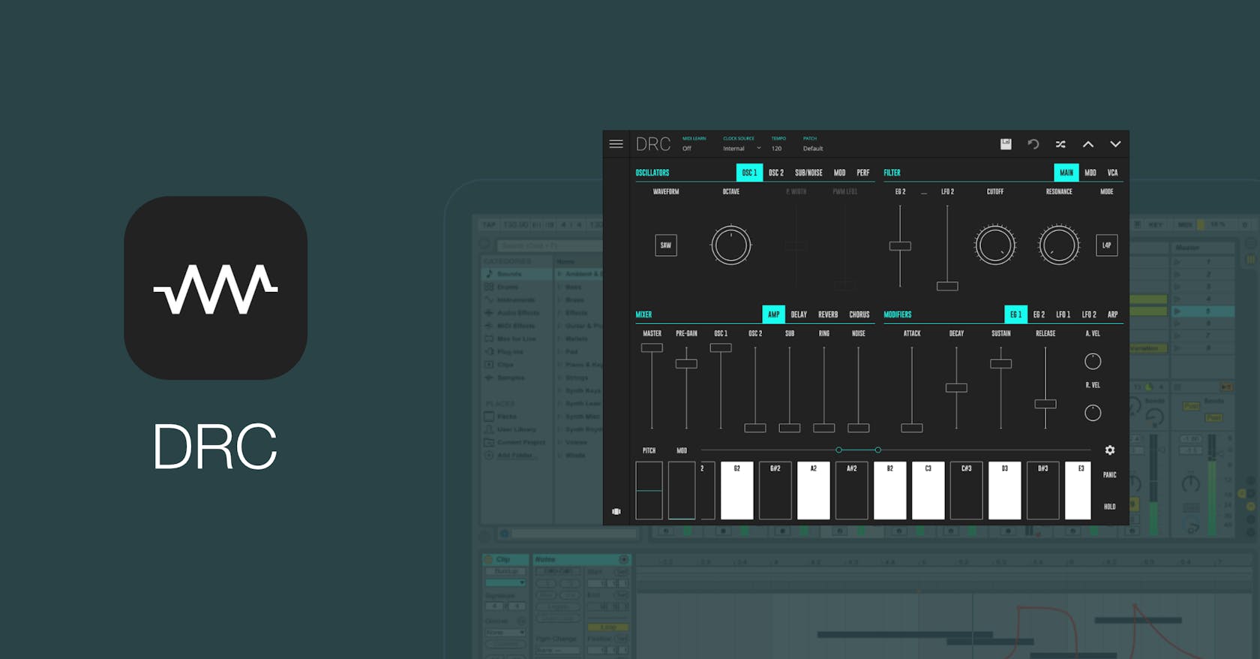Viewport: 1260px width, 659px height.
Task: Click the Pitch wheel strip
Action: [x=649, y=491]
